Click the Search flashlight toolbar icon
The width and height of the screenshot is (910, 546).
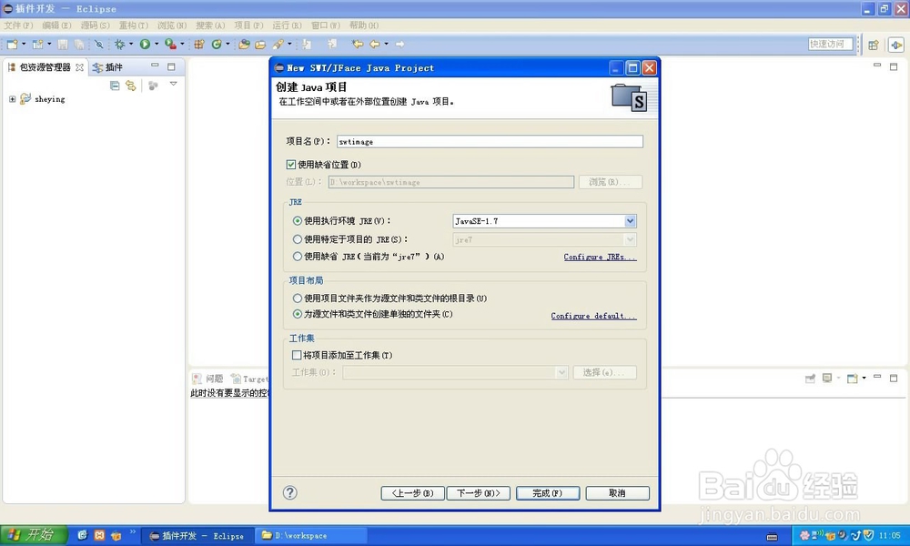tap(278, 44)
